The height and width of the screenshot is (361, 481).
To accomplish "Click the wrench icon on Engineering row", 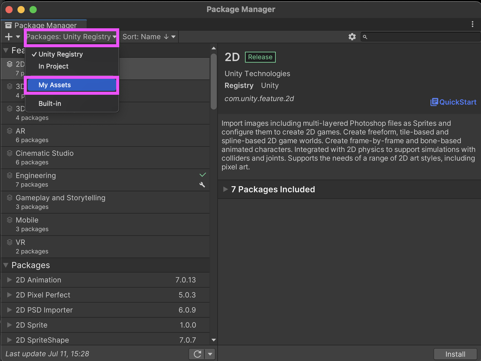I will pyautogui.click(x=202, y=185).
